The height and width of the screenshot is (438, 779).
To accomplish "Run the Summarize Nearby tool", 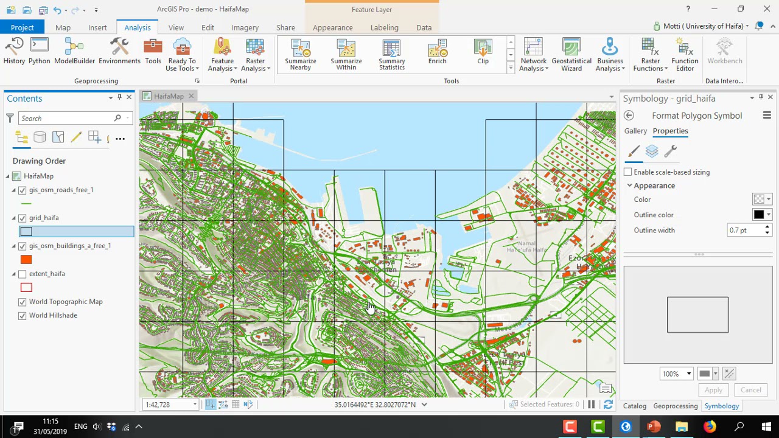I will coord(301,55).
